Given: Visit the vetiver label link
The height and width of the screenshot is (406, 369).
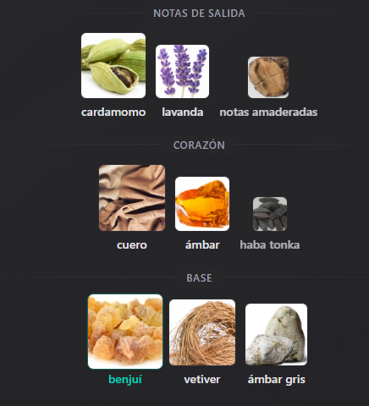Looking at the screenshot, I should (202, 380).
